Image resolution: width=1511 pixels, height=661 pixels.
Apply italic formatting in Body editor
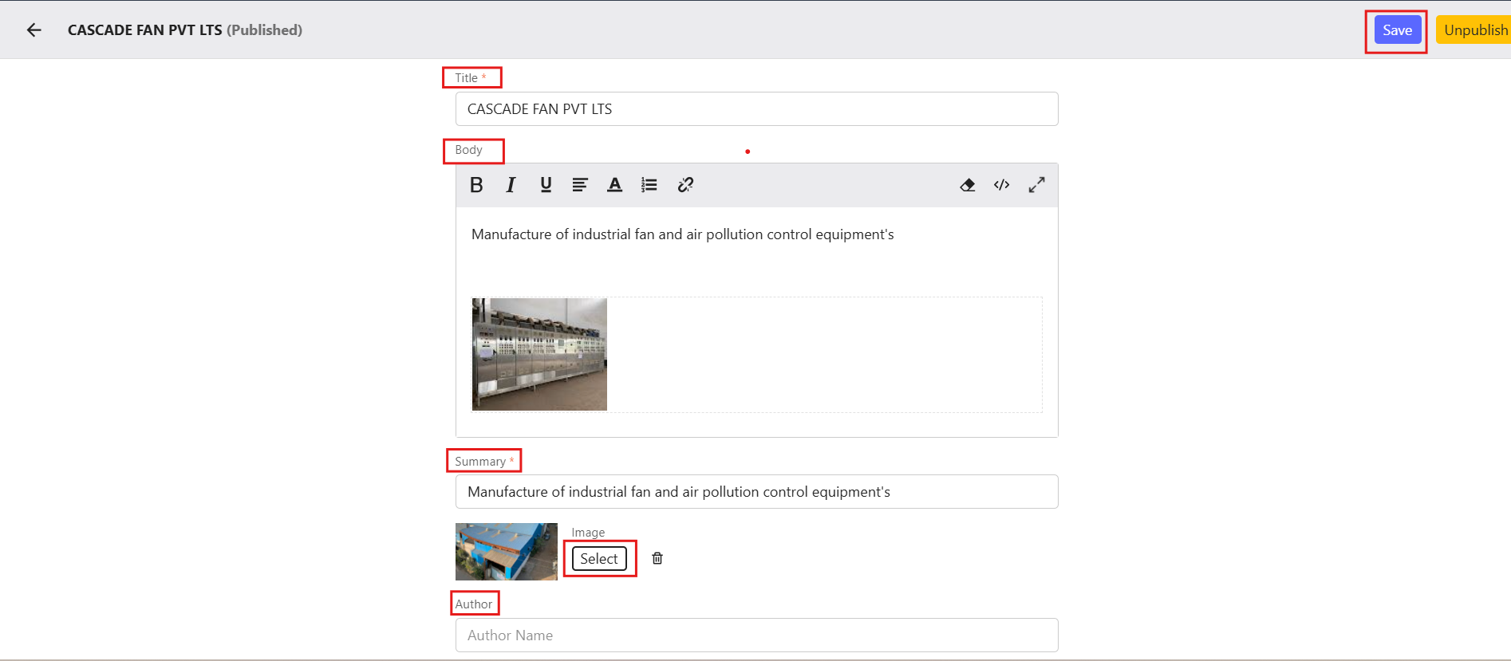click(x=511, y=185)
